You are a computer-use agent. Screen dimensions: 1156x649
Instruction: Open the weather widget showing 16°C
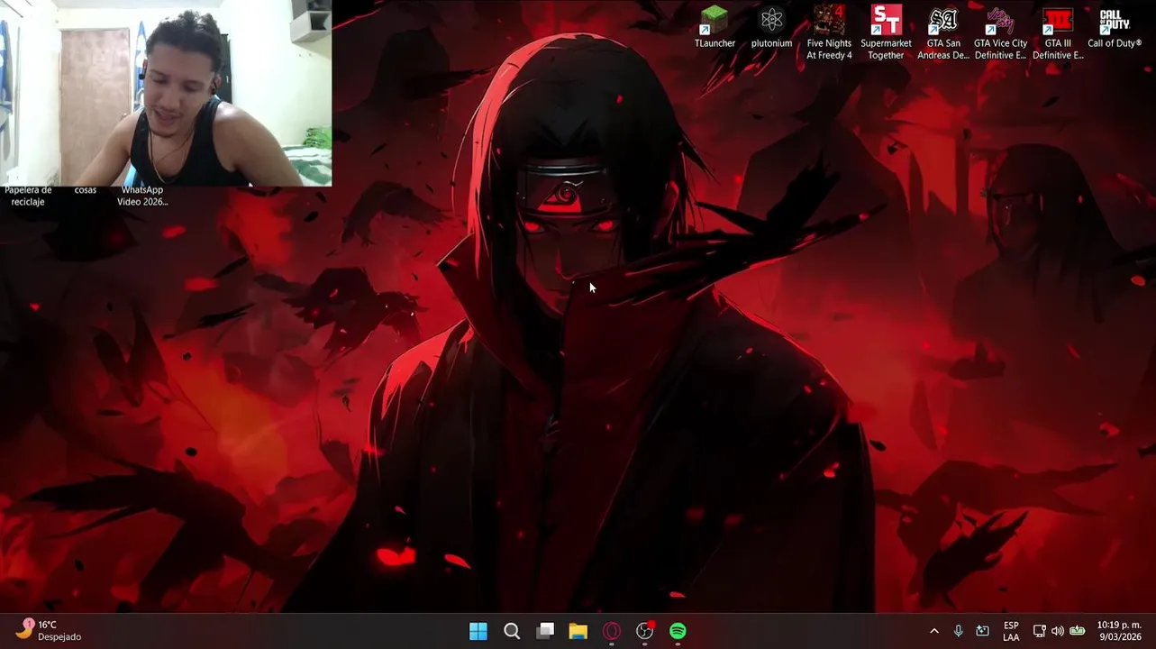[50, 630]
